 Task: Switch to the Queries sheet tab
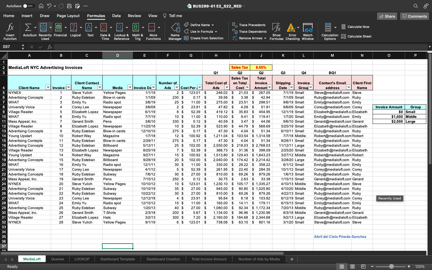click(x=58, y=259)
